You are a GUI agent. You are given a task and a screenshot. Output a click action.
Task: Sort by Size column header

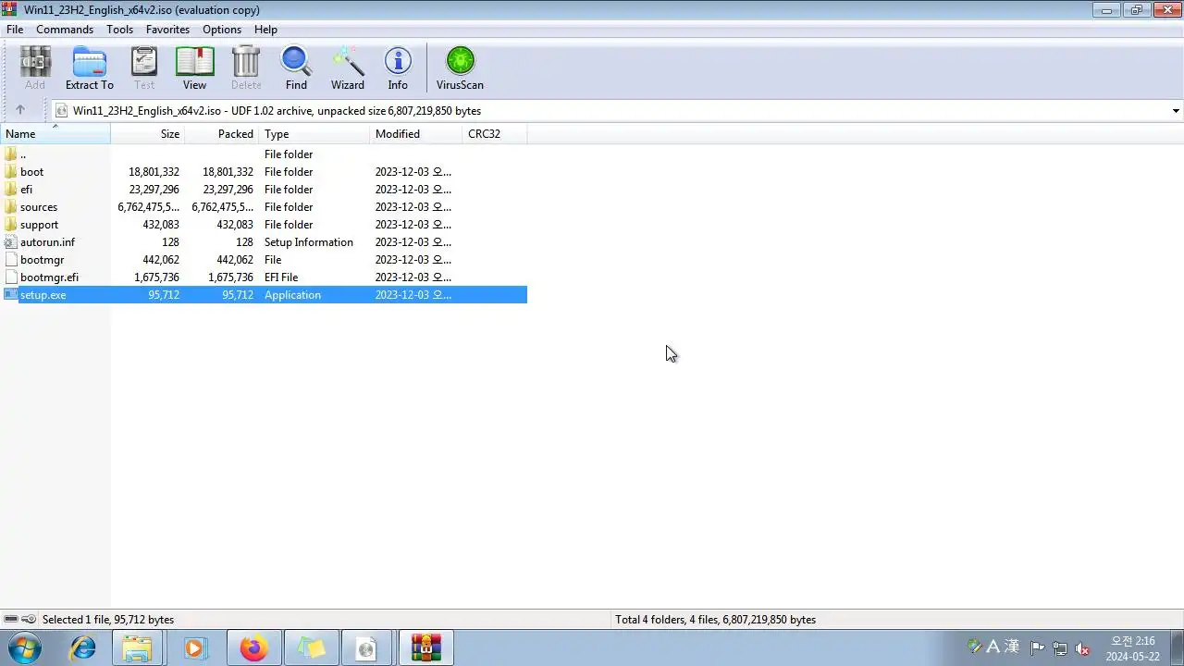click(148, 134)
